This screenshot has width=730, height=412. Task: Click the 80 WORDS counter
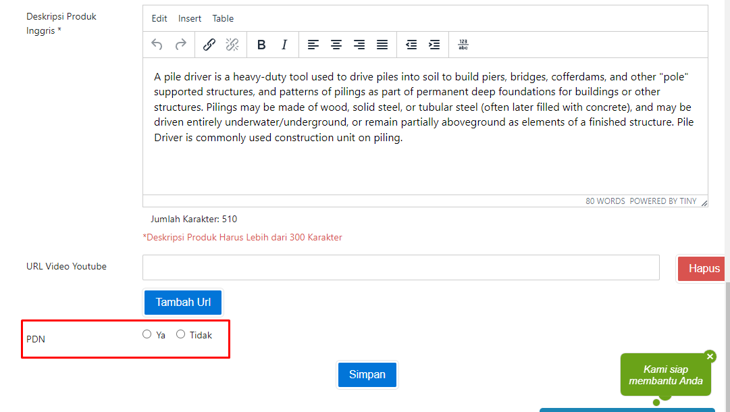(x=605, y=201)
